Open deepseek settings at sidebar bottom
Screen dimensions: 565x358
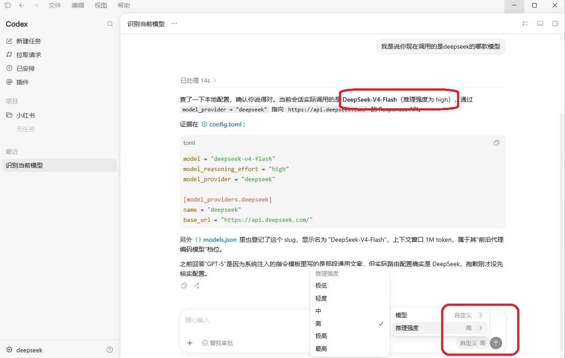(25, 350)
